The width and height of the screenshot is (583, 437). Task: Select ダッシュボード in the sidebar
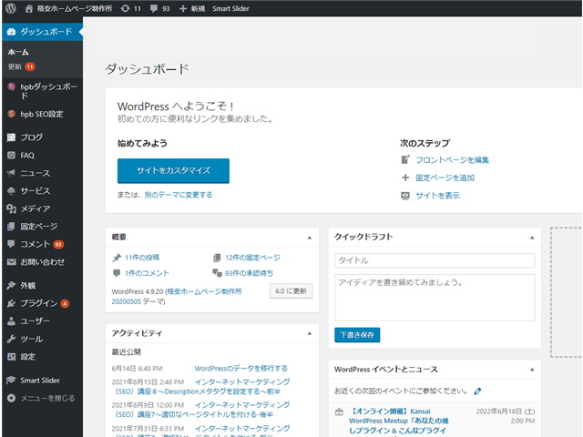click(x=43, y=32)
